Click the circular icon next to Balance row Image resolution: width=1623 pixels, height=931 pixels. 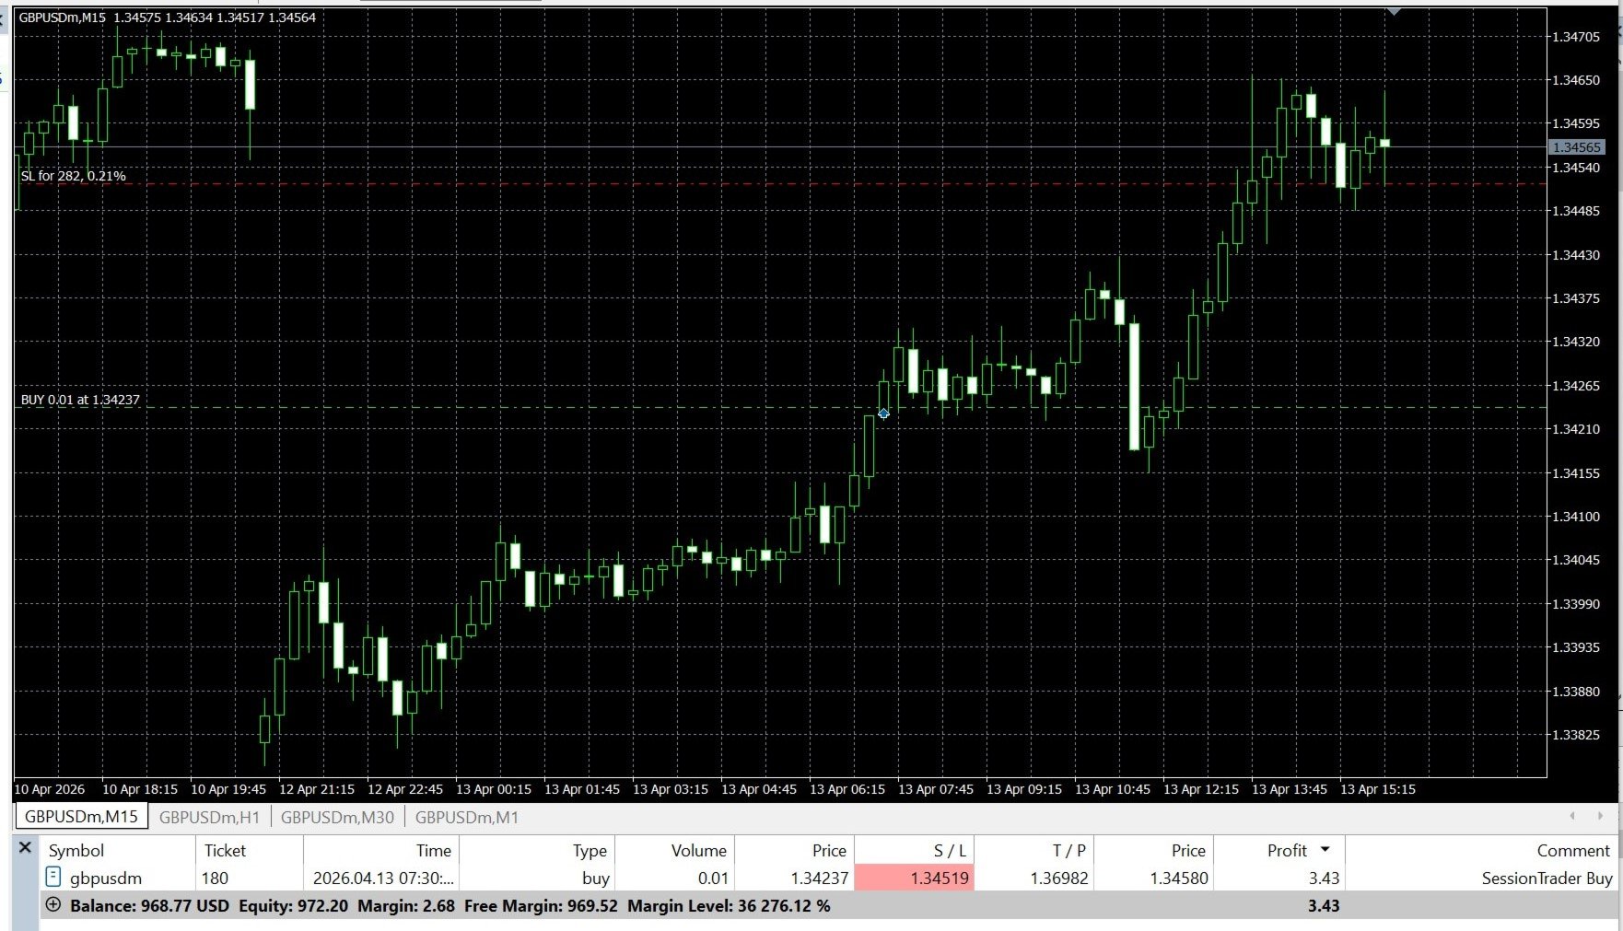pyautogui.click(x=53, y=904)
